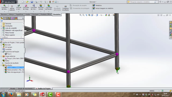172x97 pixels.
Task: Click the Rebuild traffic-light icon
Action: tap(50, 2)
